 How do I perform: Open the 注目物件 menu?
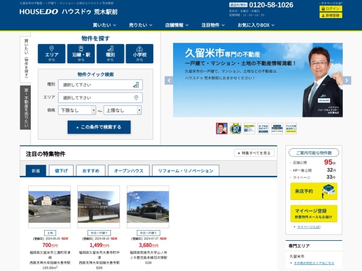(x=213, y=25)
